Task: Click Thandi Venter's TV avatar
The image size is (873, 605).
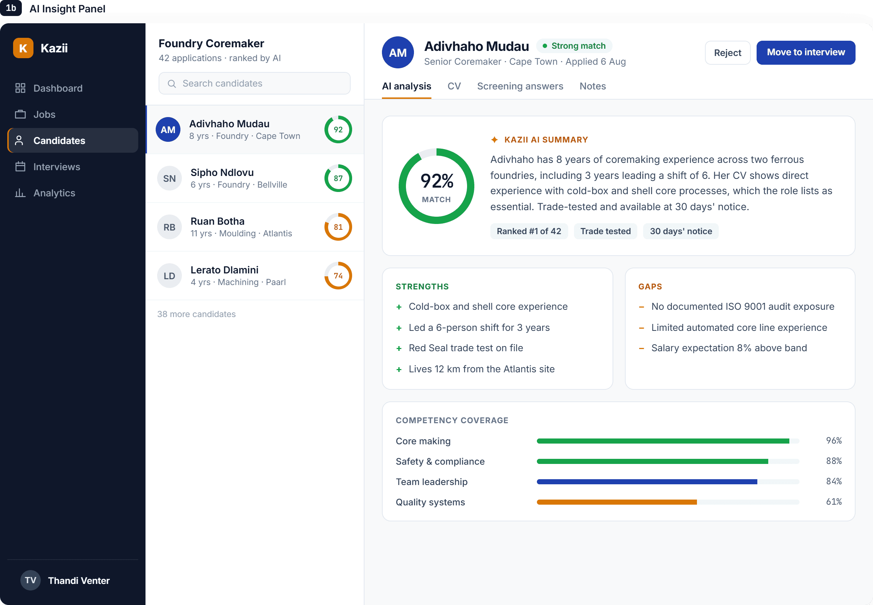Action: point(30,580)
